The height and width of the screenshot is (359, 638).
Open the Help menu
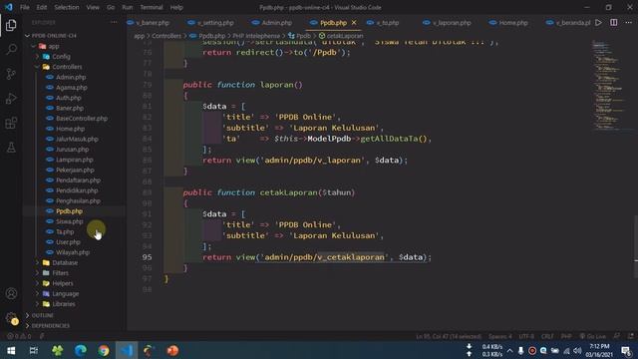(176, 7)
